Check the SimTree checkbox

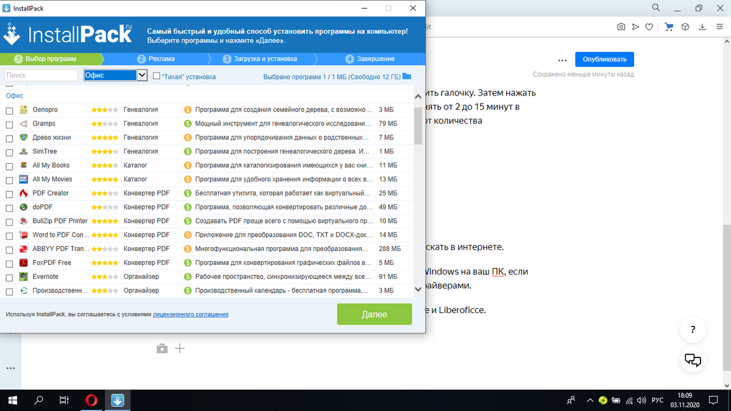point(9,152)
